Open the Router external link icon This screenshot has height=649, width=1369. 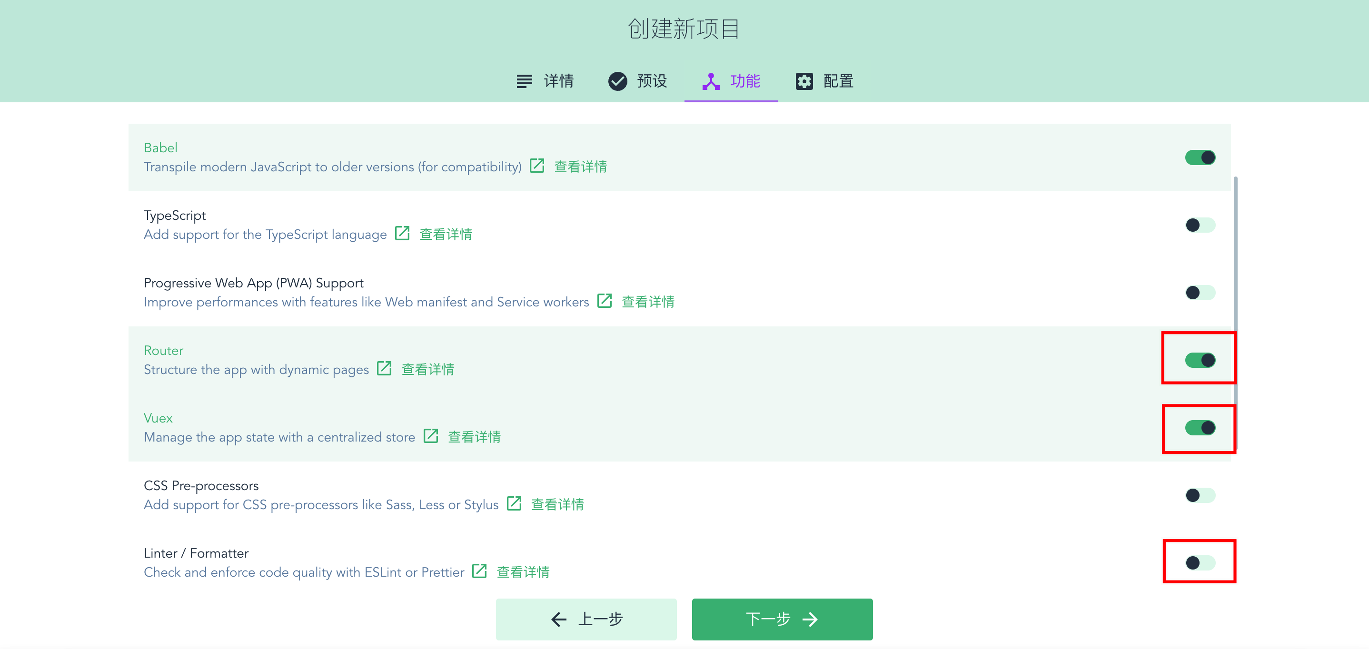coord(384,368)
